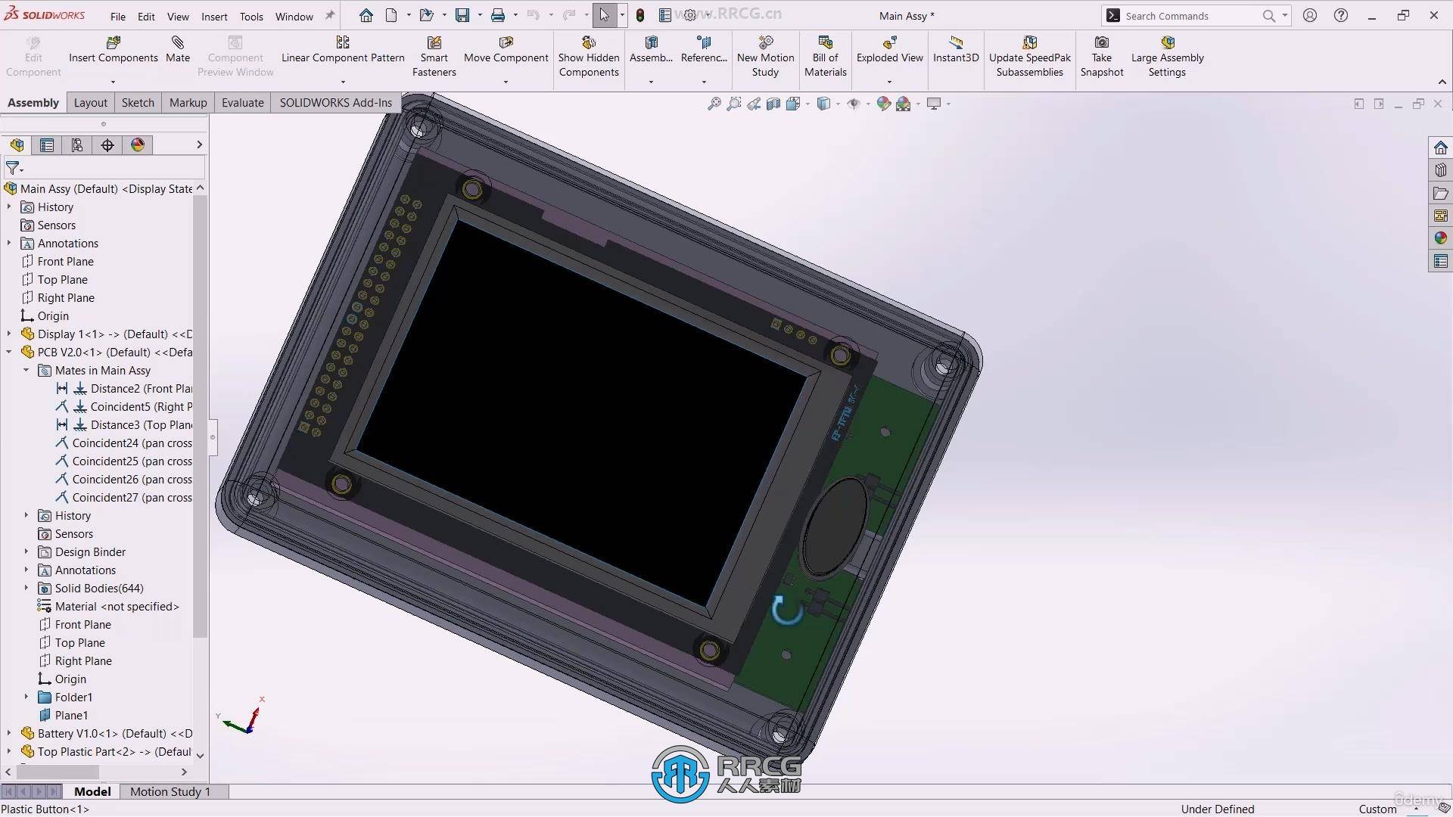Toggle Show Hidden Components

(588, 43)
